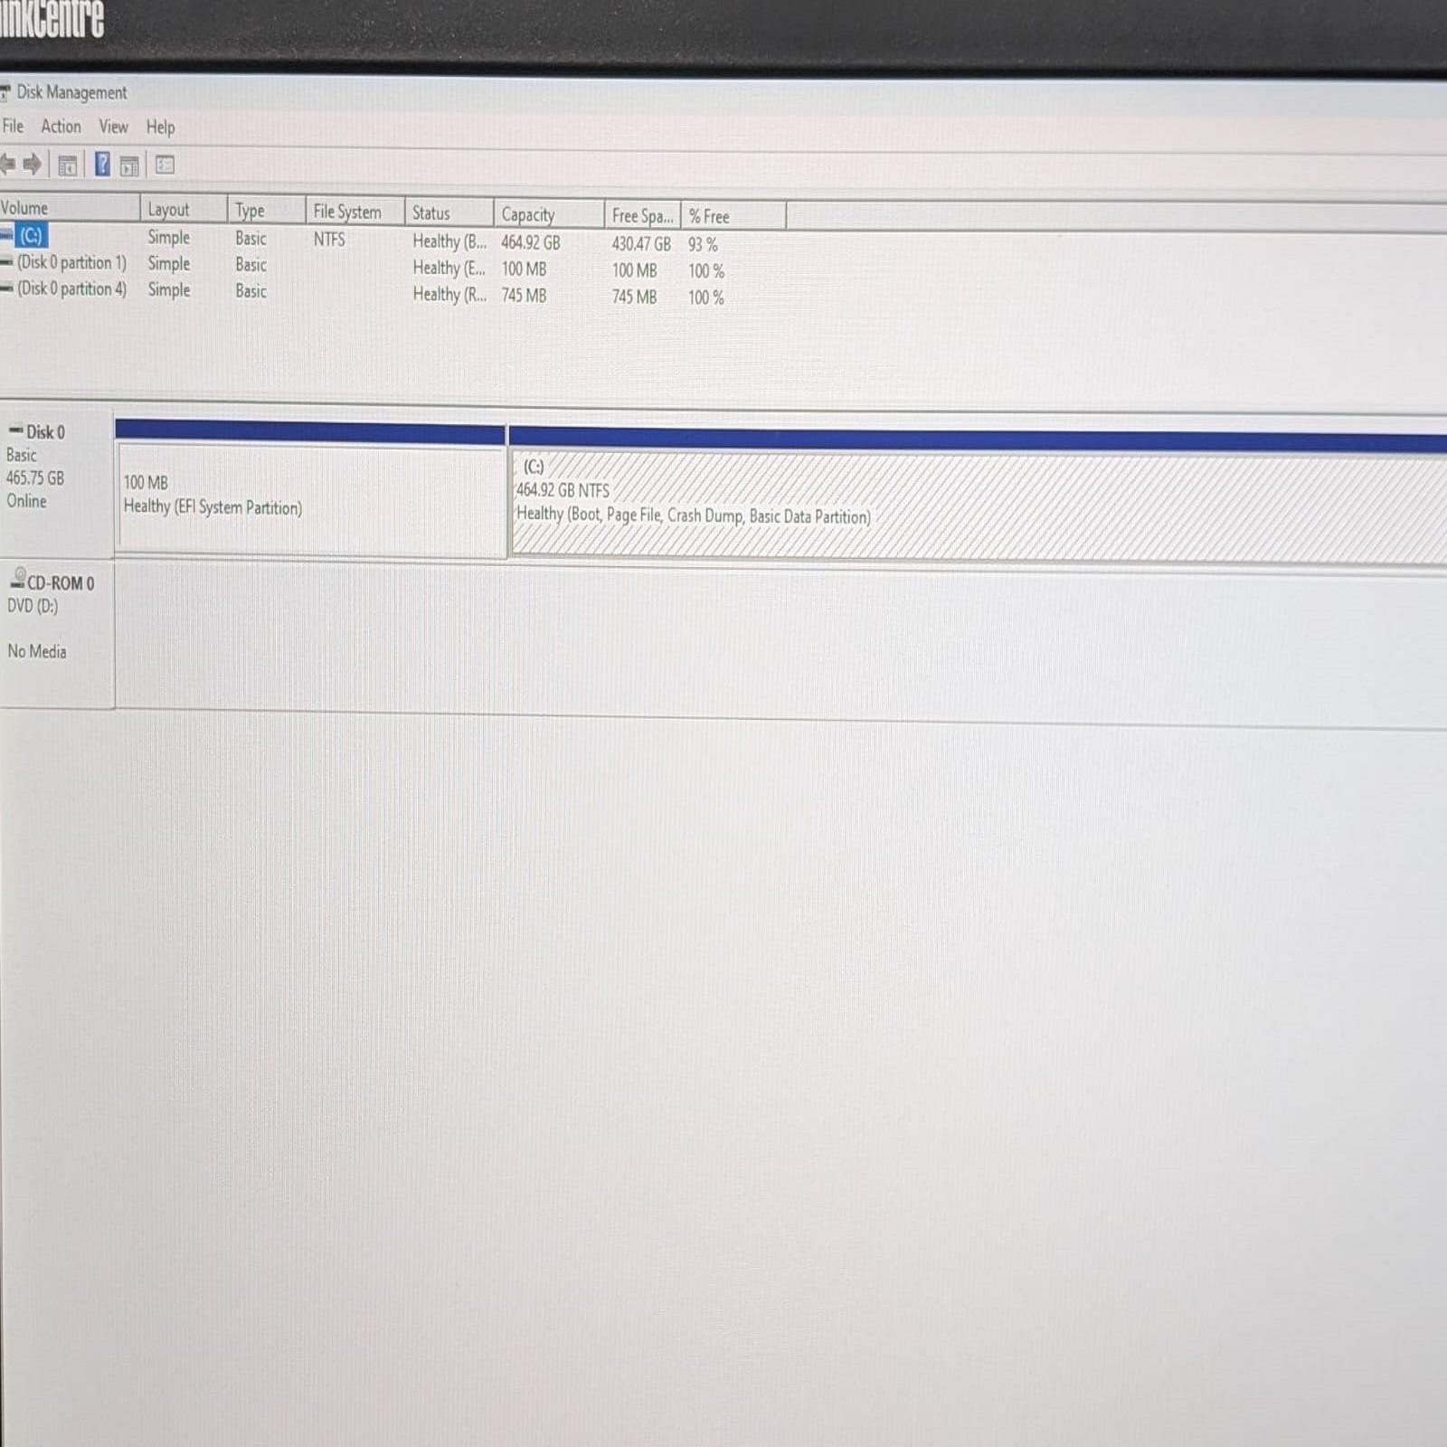This screenshot has width=1447, height=1447.
Task: Sort volumes by the Free Space column header
Action: click(640, 215)
